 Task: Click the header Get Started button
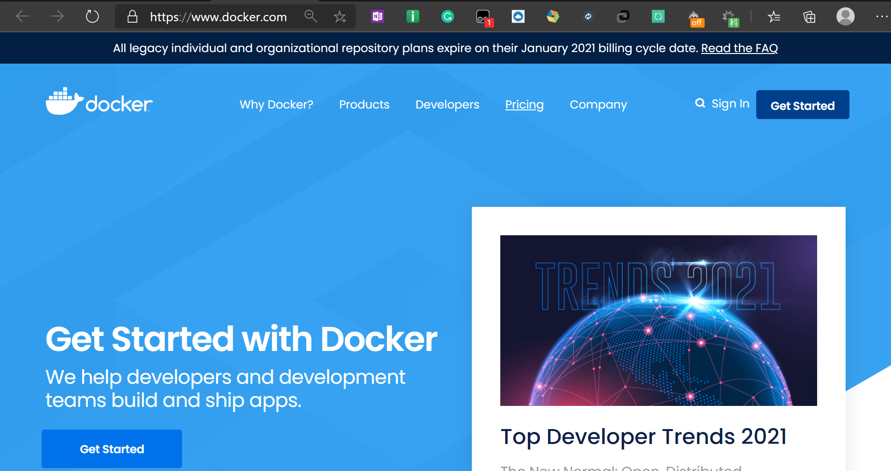[x=803, y=105]
